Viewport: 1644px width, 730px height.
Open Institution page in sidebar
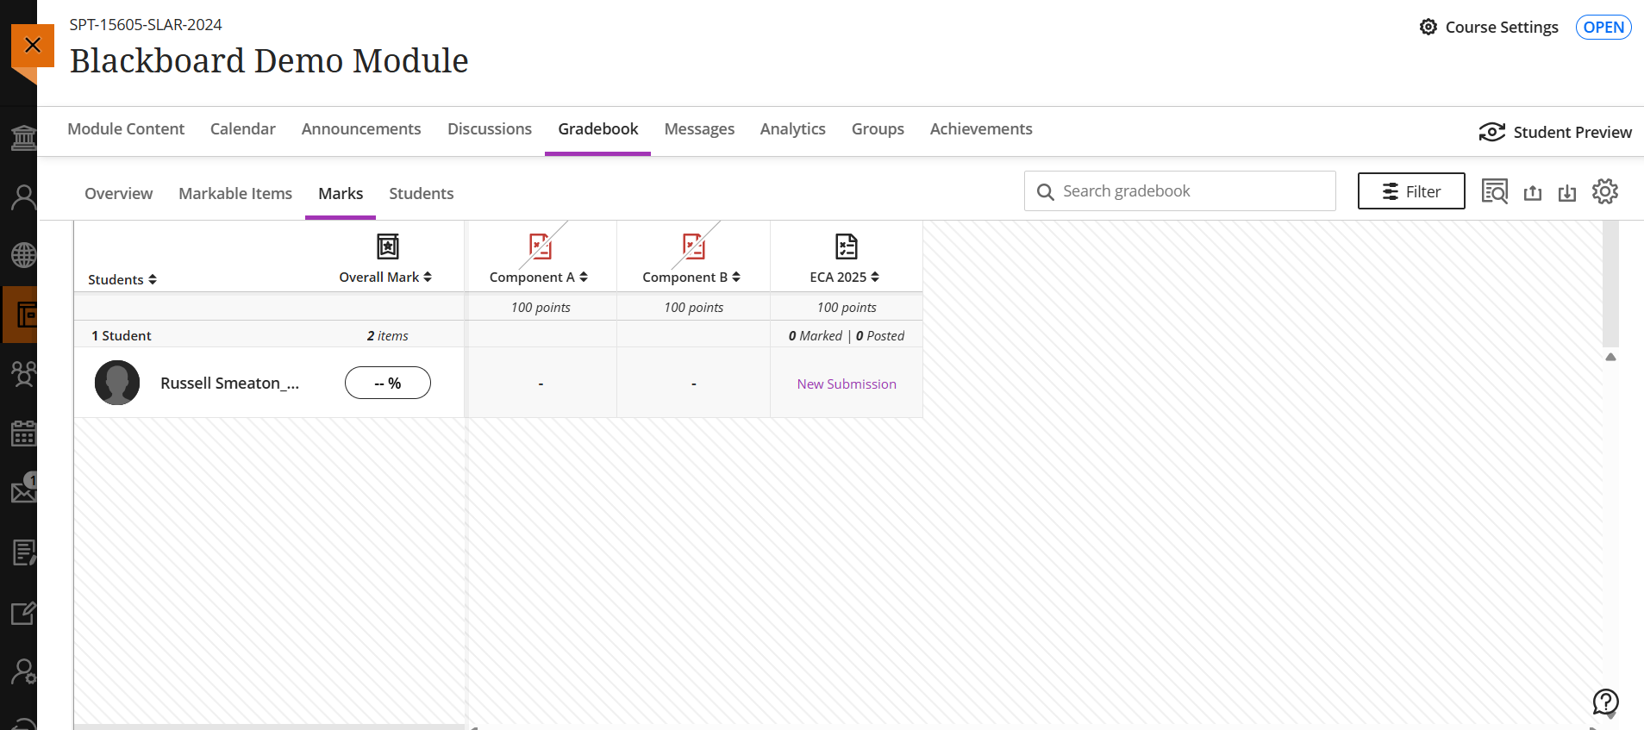24,138
